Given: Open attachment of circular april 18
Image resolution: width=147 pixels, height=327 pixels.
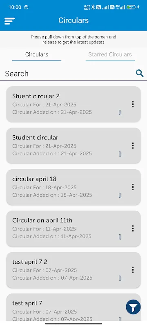Looking at the screenshot, I should tap(120, 195).
